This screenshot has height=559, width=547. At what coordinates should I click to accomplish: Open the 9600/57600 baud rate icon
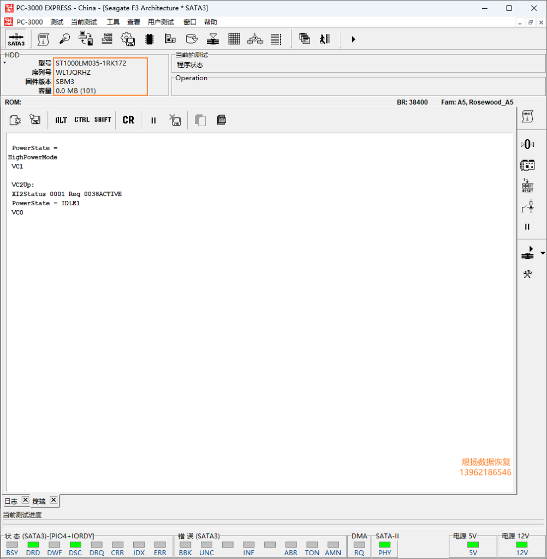(x=107, y=39)
